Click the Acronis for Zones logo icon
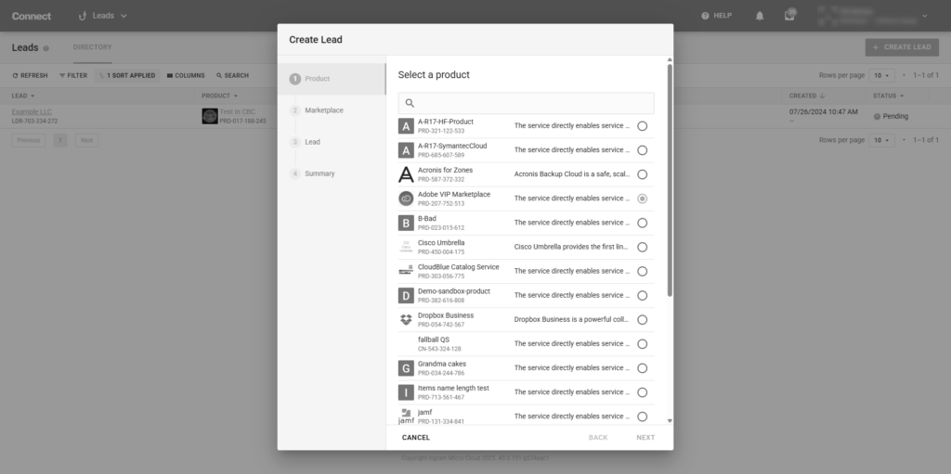Image resolution: width=951 pixels, height=474 pixels. [x=406, y=174]
